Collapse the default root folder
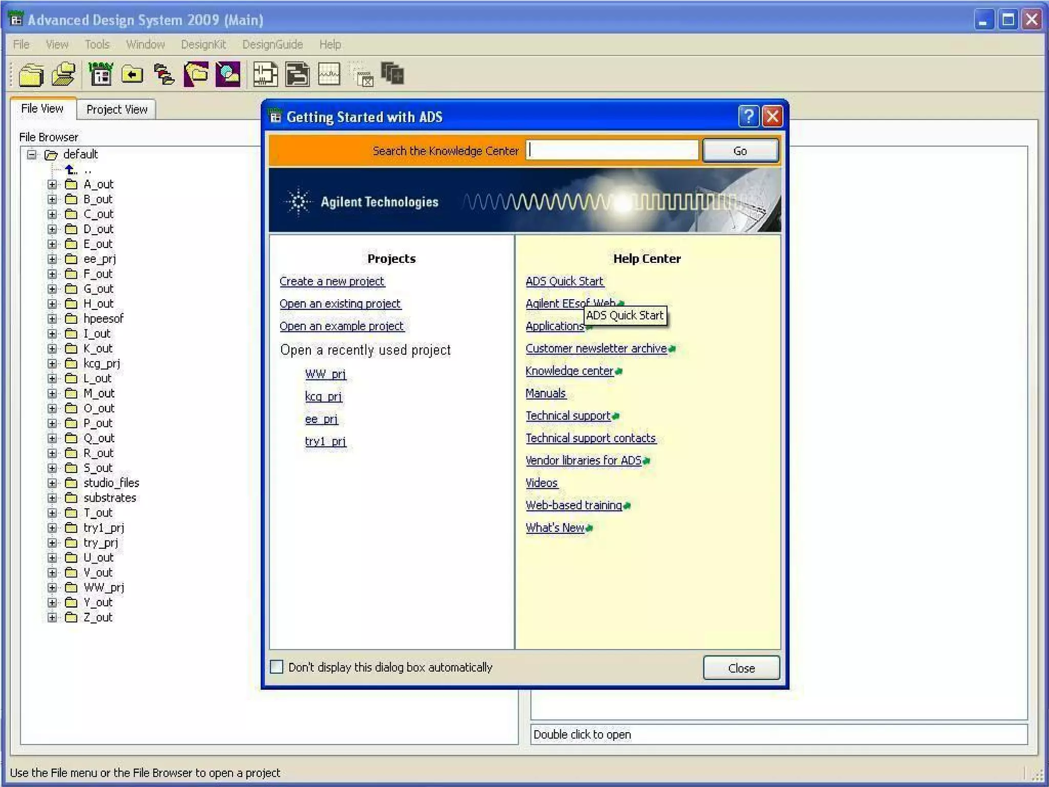1049x787 pixels. pyautogui.click(x=32, y=154)
